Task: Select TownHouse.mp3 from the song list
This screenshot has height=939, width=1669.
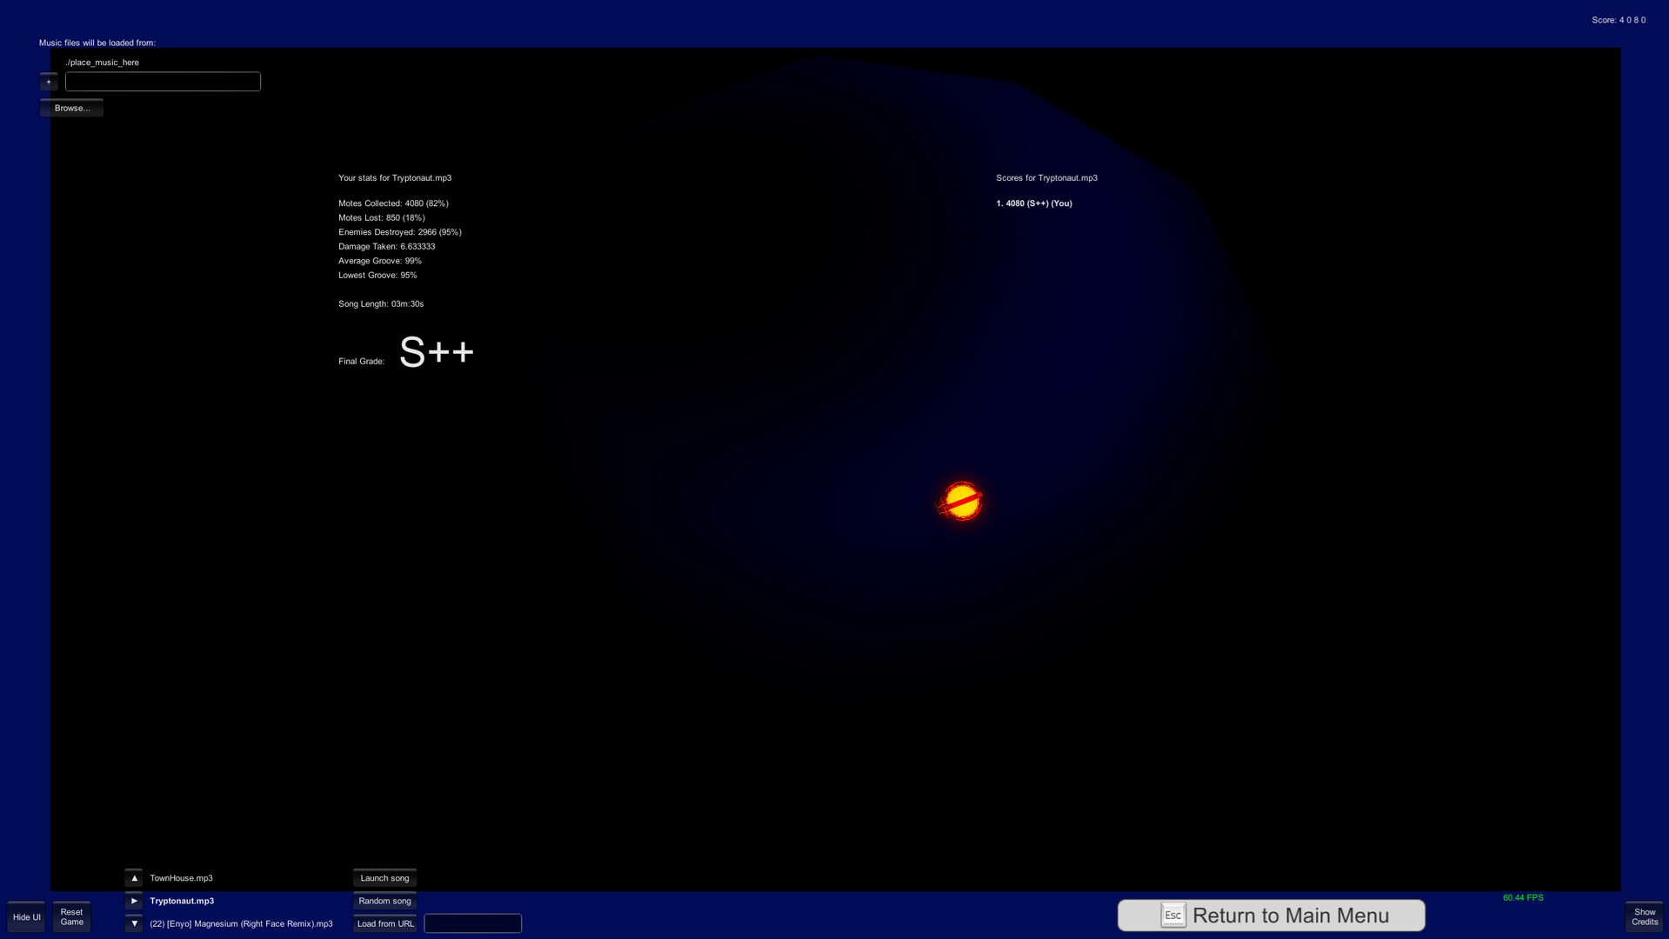Action: click(x=181, y=878)
